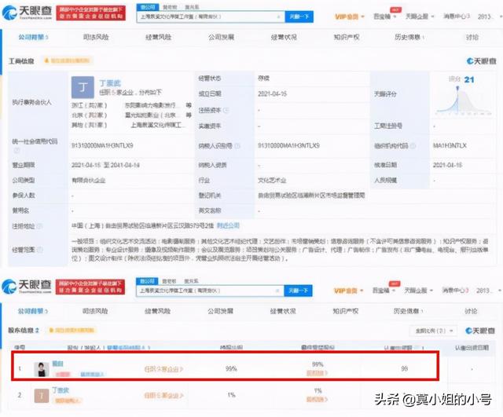Open the red banner ad on the 工商信息 page
This screenshot has height=417, width=503.
[x=91, y=13]
